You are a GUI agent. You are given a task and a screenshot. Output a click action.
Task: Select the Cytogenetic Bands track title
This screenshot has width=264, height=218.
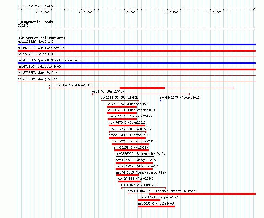(x=35, y=22)
